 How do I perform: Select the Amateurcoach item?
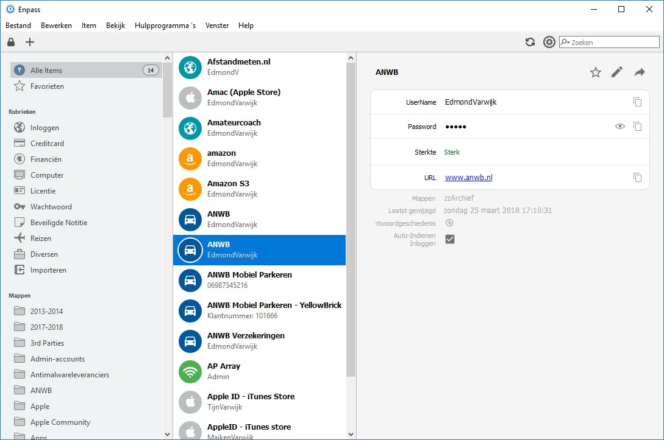click(259, 128)
